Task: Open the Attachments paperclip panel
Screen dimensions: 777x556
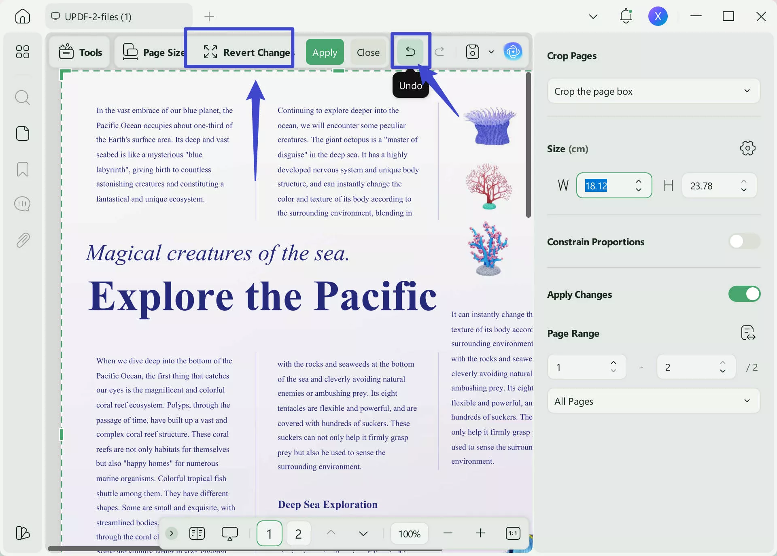Action: pyautogui.click(x=22, y=240)
